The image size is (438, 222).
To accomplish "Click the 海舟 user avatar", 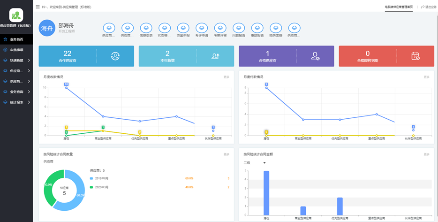I will [x=47, y=29].
